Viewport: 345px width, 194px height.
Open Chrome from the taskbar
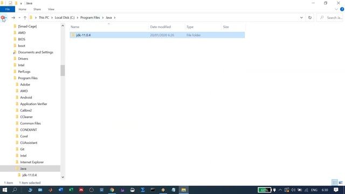[112, 190]
